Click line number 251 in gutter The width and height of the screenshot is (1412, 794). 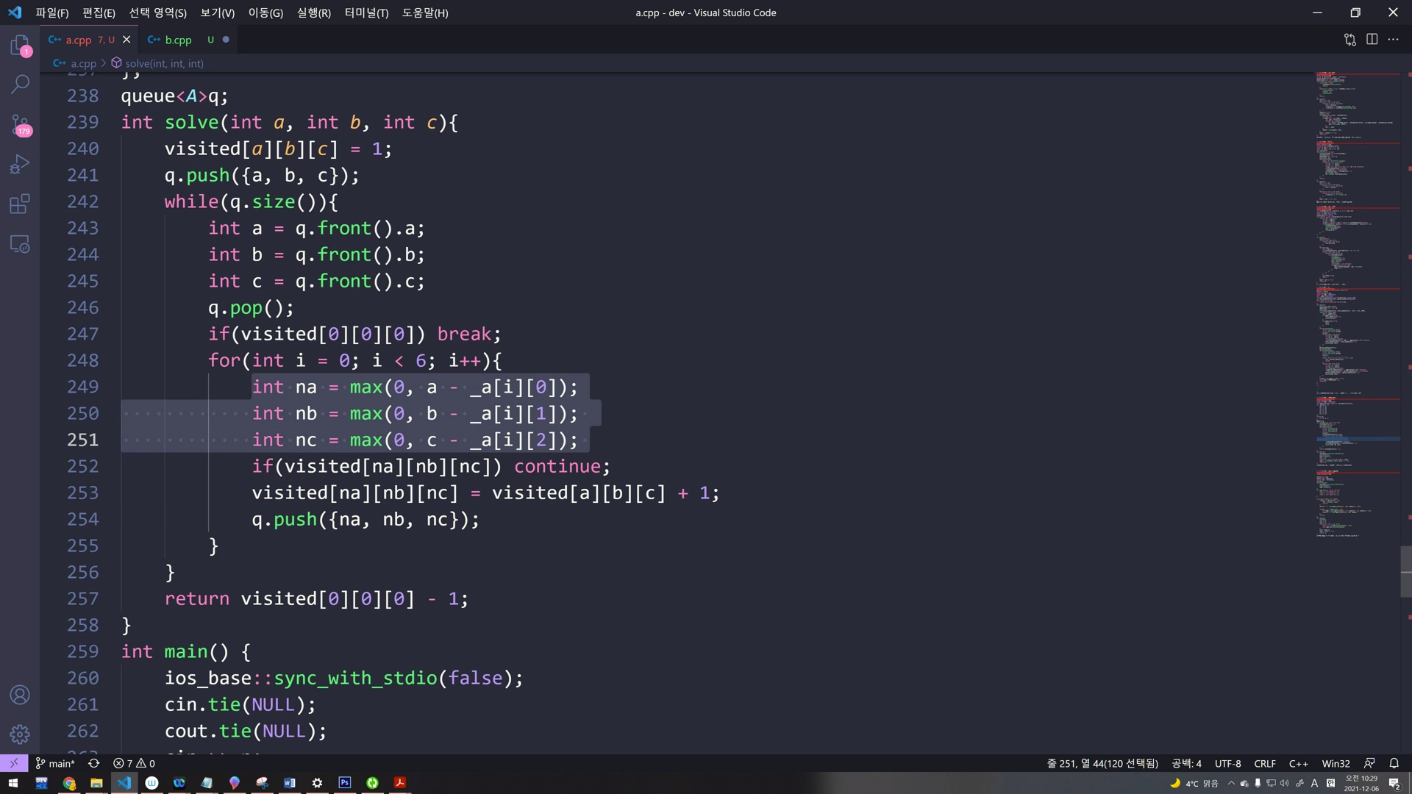(82, 440)
